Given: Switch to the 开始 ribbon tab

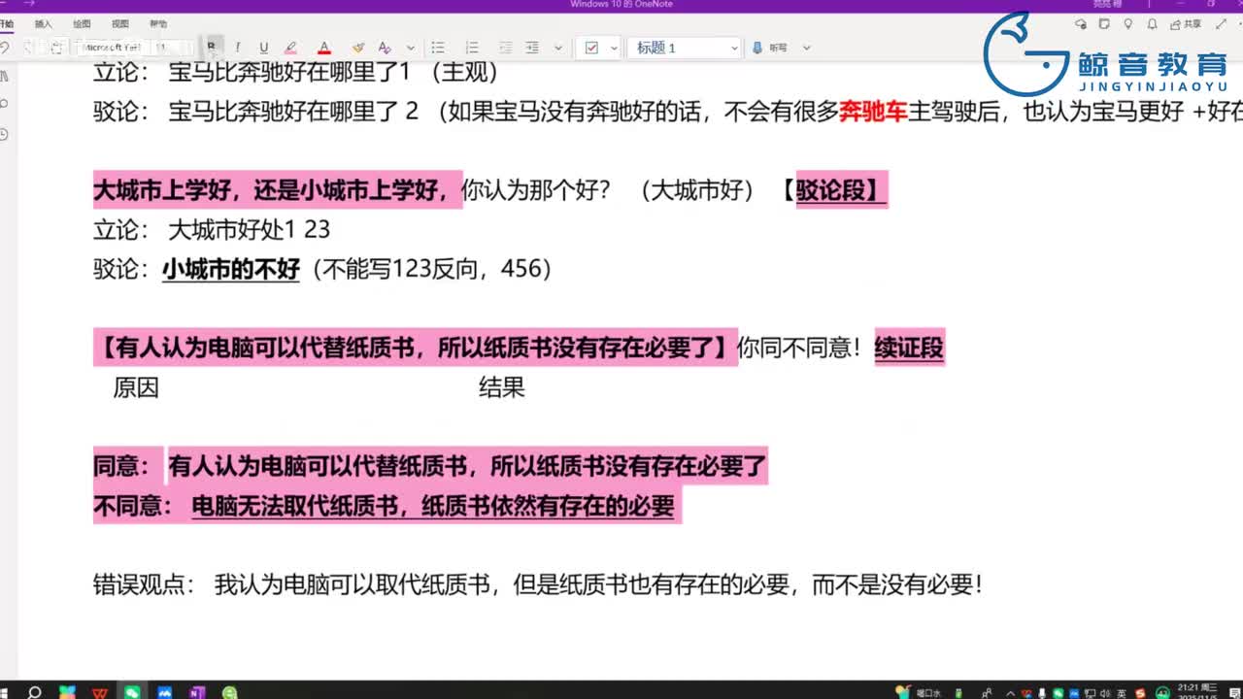Looking at the screenshot, I should pos(7,23).
